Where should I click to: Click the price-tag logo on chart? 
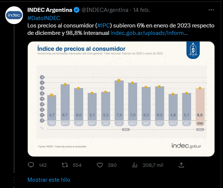click(193, 51)
